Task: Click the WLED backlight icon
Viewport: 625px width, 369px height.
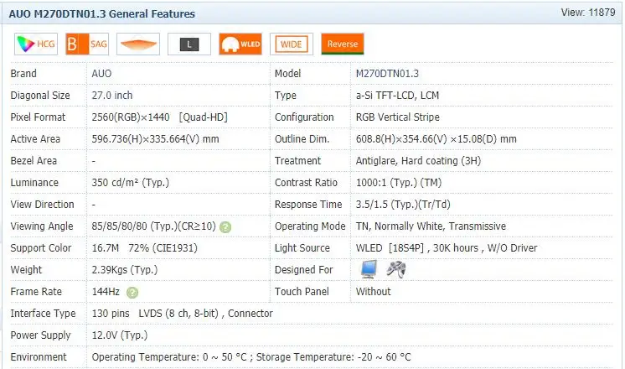Action: pos(240,44)
